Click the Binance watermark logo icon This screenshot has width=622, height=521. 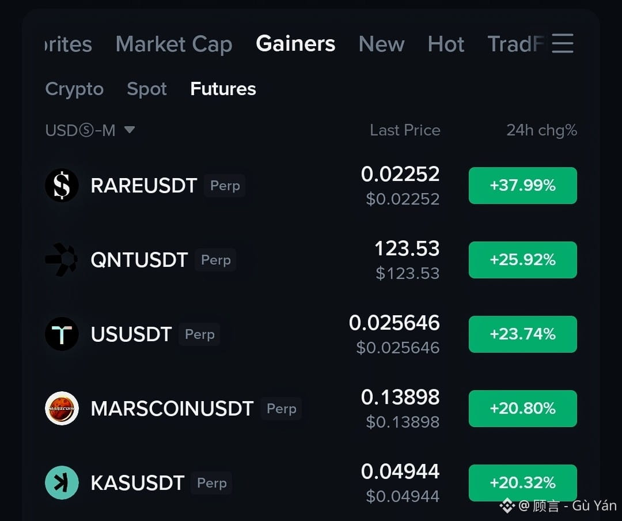(x=507, y=505)
